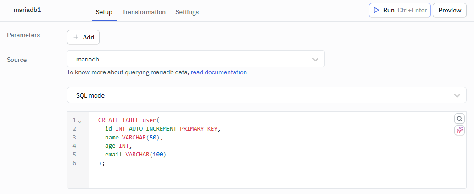Click the email VARCHAR(100) code line

135,155
